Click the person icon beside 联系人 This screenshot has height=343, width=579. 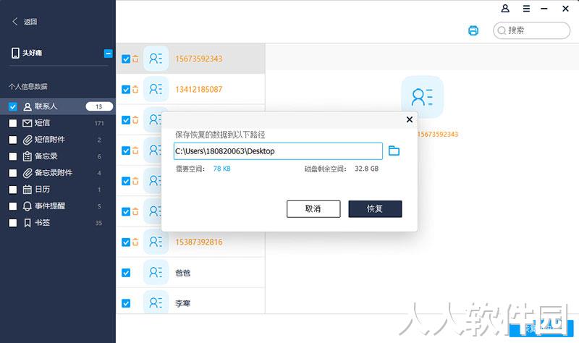[x=27, y=106]
